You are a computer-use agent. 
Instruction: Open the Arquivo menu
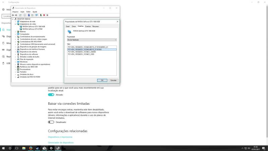click(15, 12)
